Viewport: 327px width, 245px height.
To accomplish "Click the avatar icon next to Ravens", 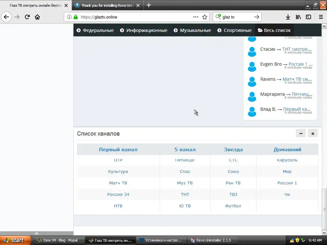I will (x=252, y=82).
